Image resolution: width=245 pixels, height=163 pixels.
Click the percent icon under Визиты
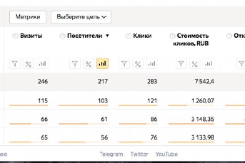pyautogui.click(x=29, y=64)
